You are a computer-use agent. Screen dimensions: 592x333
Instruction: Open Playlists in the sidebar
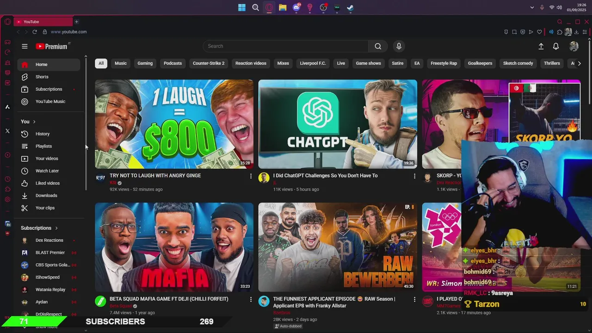(x=49, y=146)
